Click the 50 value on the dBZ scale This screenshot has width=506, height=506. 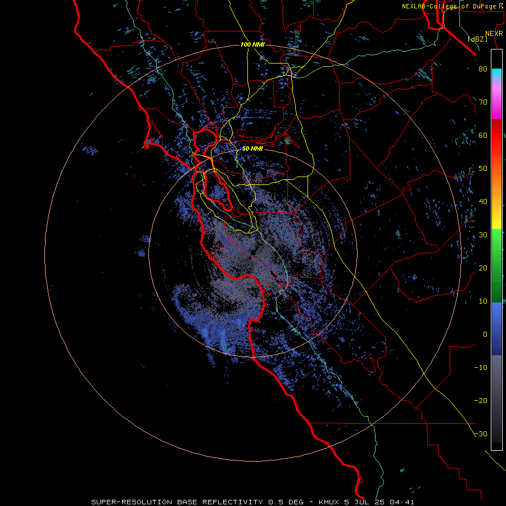[x=483, y=169]
